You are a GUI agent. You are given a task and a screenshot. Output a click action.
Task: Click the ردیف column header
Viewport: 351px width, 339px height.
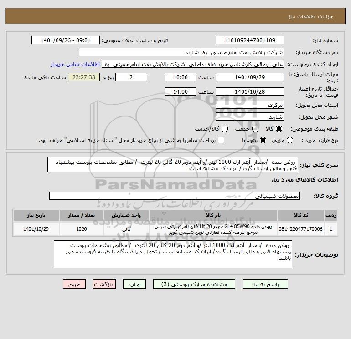(331, 215)
